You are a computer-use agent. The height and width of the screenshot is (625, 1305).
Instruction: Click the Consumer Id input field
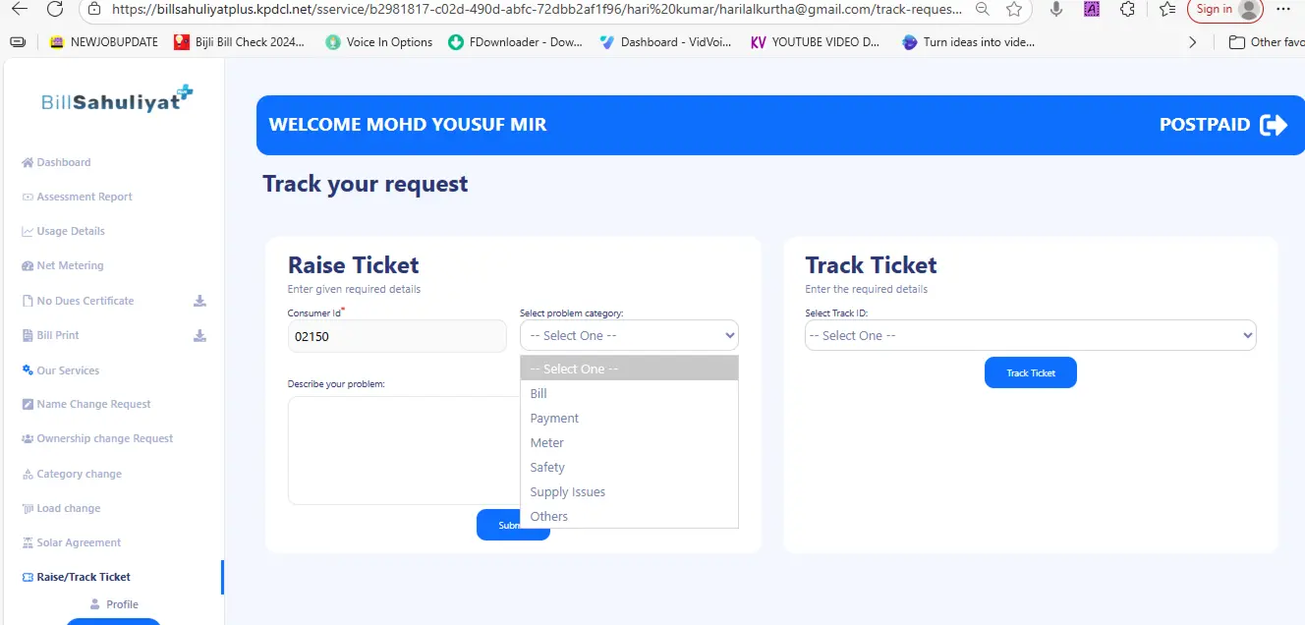(397, 336)
